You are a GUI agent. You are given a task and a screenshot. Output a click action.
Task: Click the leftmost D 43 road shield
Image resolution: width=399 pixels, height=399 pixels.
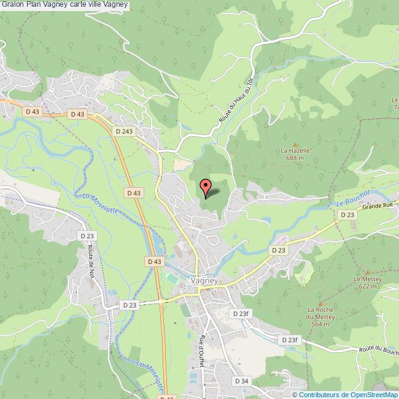pyautogui.click(x=33, y=112)
